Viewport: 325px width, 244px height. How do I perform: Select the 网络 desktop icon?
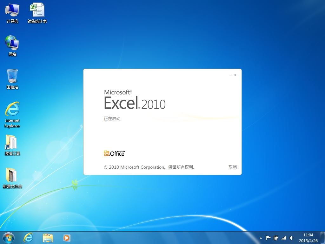12,46
